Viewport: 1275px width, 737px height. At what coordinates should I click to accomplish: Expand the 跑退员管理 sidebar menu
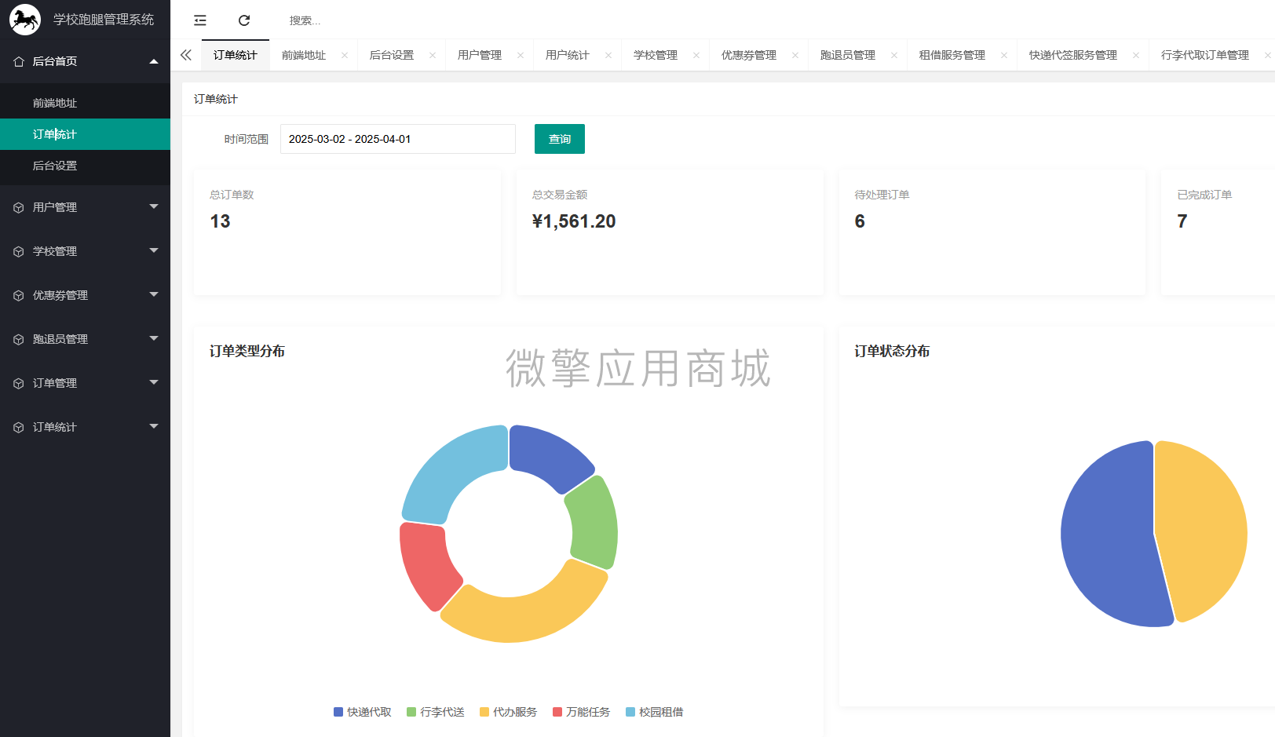point(154,338)
